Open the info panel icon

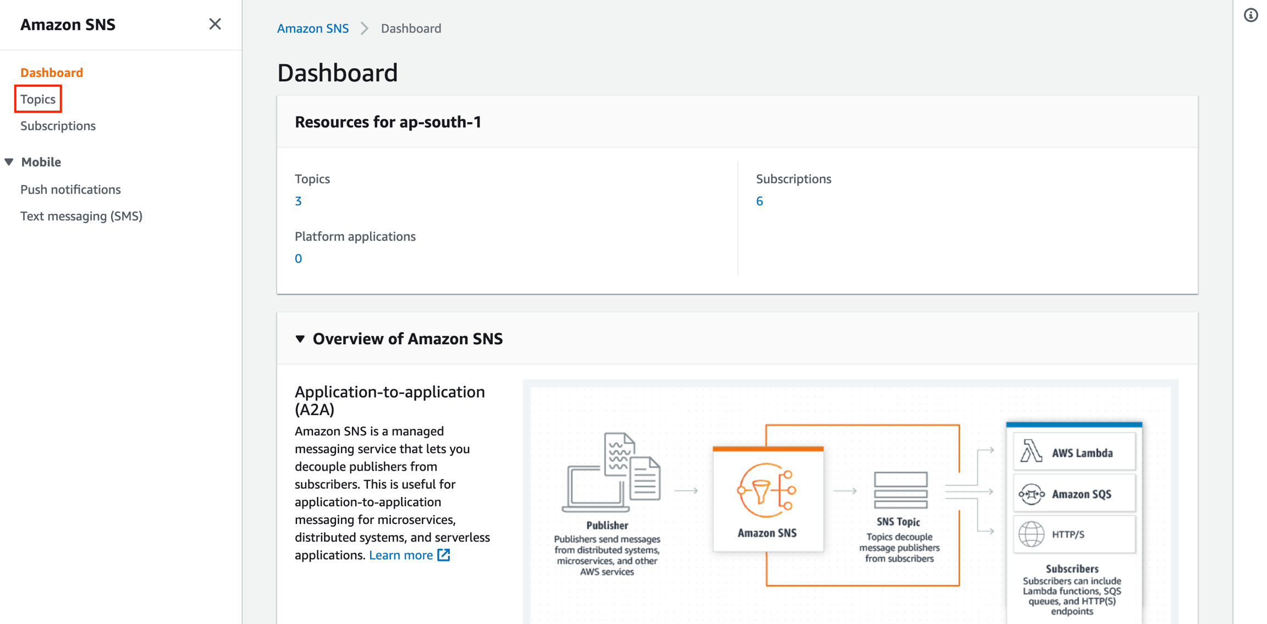(1251, 15)
